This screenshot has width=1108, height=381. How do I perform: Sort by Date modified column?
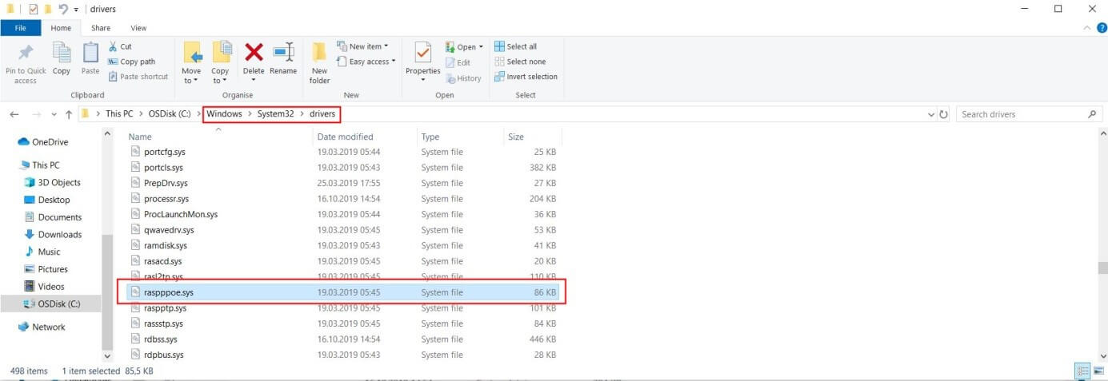pyautogui.click(x=365, y=137)
